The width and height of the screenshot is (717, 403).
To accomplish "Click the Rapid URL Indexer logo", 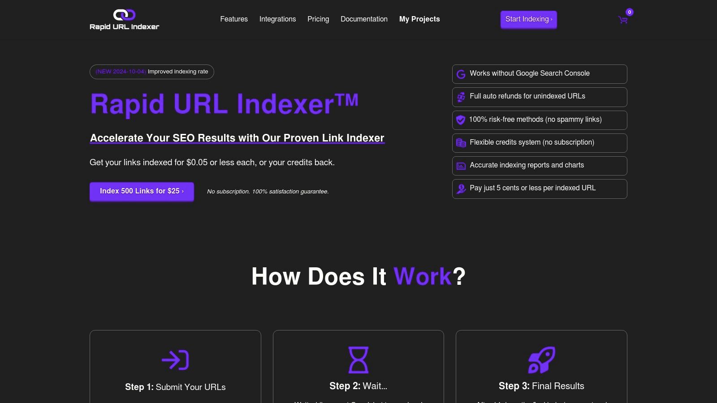I will [x=124, y=20].
